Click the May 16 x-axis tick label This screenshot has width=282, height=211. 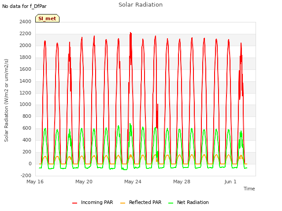coord(35,182)
